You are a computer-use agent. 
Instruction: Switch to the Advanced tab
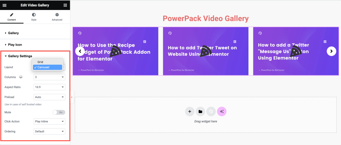57,17
